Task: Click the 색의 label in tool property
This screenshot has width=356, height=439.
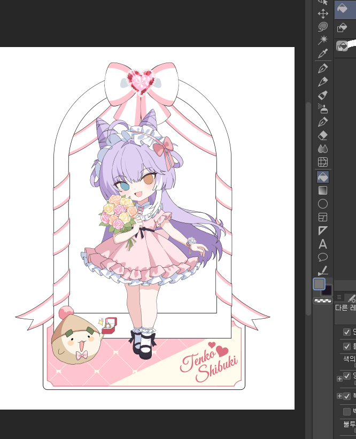Action: 350,359
